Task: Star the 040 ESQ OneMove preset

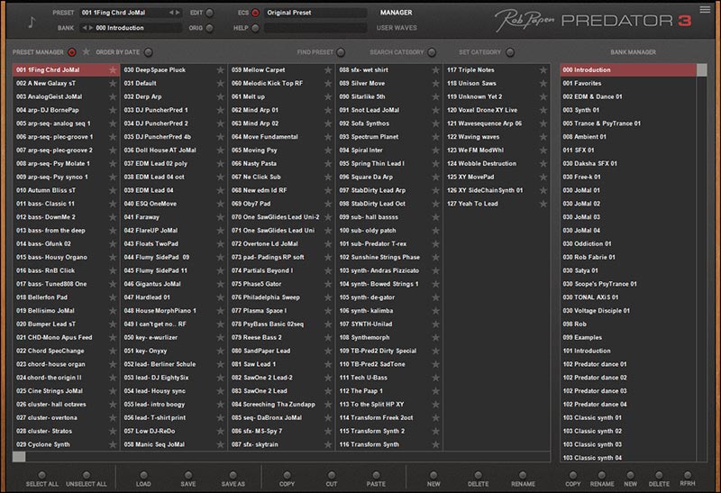Action: (x=220, y=204)
